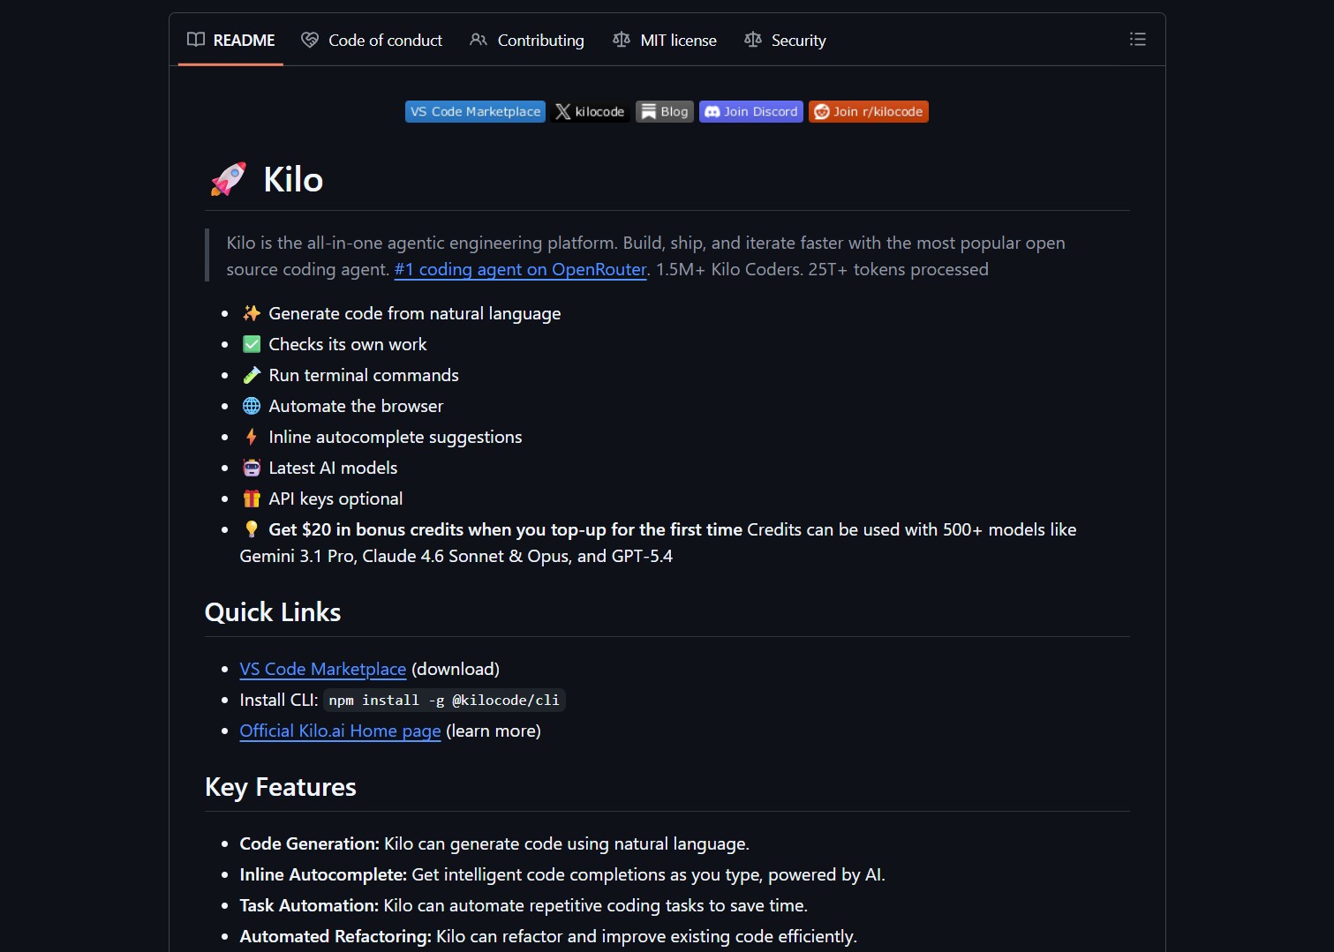
Task: Click the X logo on kilocode badge
Action: point(562,112)
